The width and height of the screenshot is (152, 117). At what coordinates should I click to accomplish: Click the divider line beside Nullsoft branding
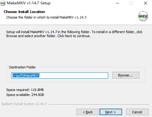(99, 104)
